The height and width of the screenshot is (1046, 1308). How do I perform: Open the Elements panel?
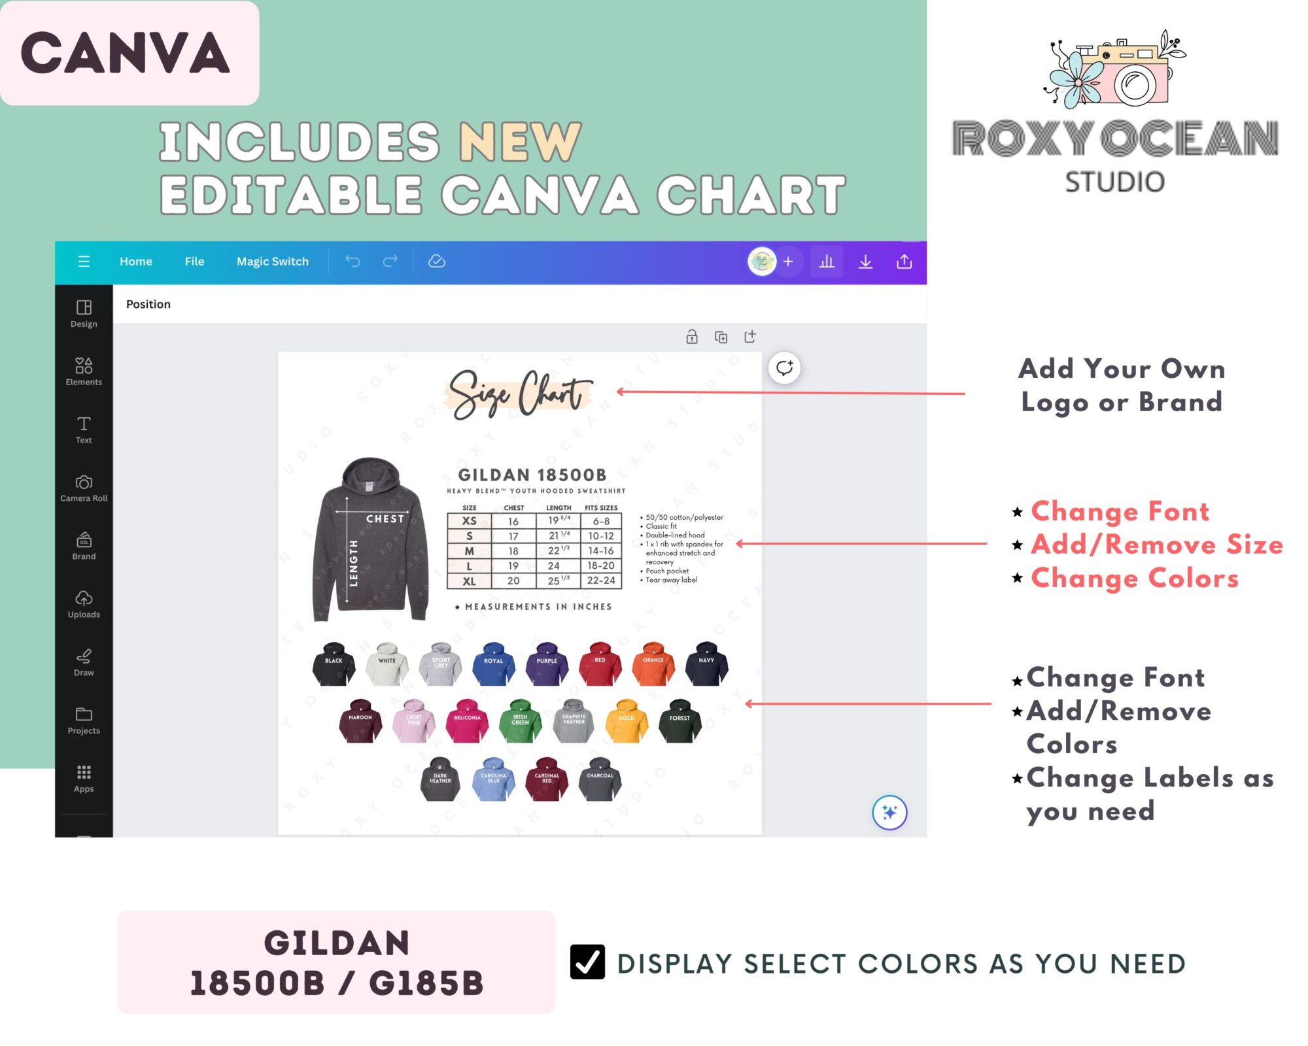[x=84, y=371]
